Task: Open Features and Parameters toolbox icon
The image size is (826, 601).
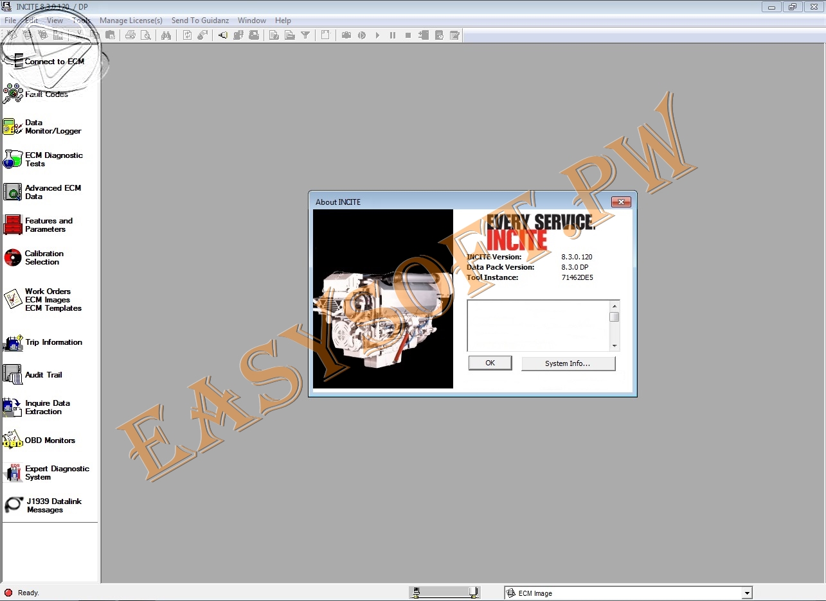Action: coord(13,225)
